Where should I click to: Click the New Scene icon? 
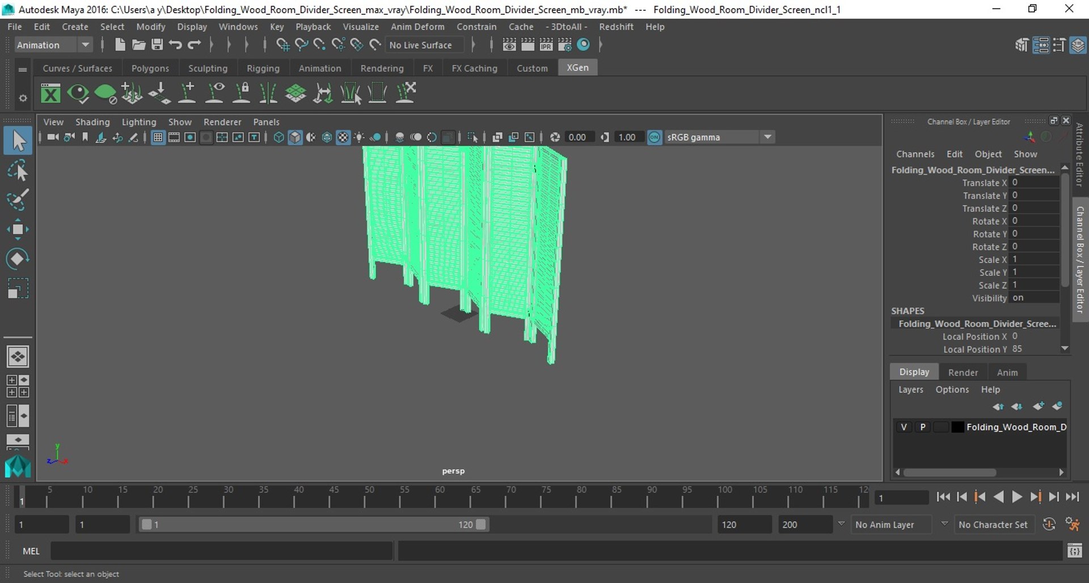[120, 44]
